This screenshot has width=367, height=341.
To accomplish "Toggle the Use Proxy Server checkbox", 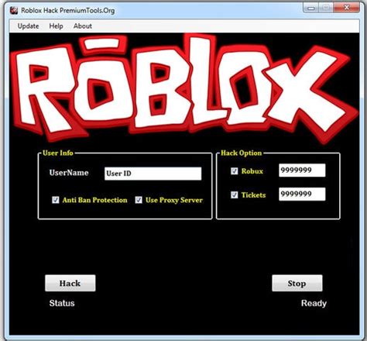I will coord(139,200).
